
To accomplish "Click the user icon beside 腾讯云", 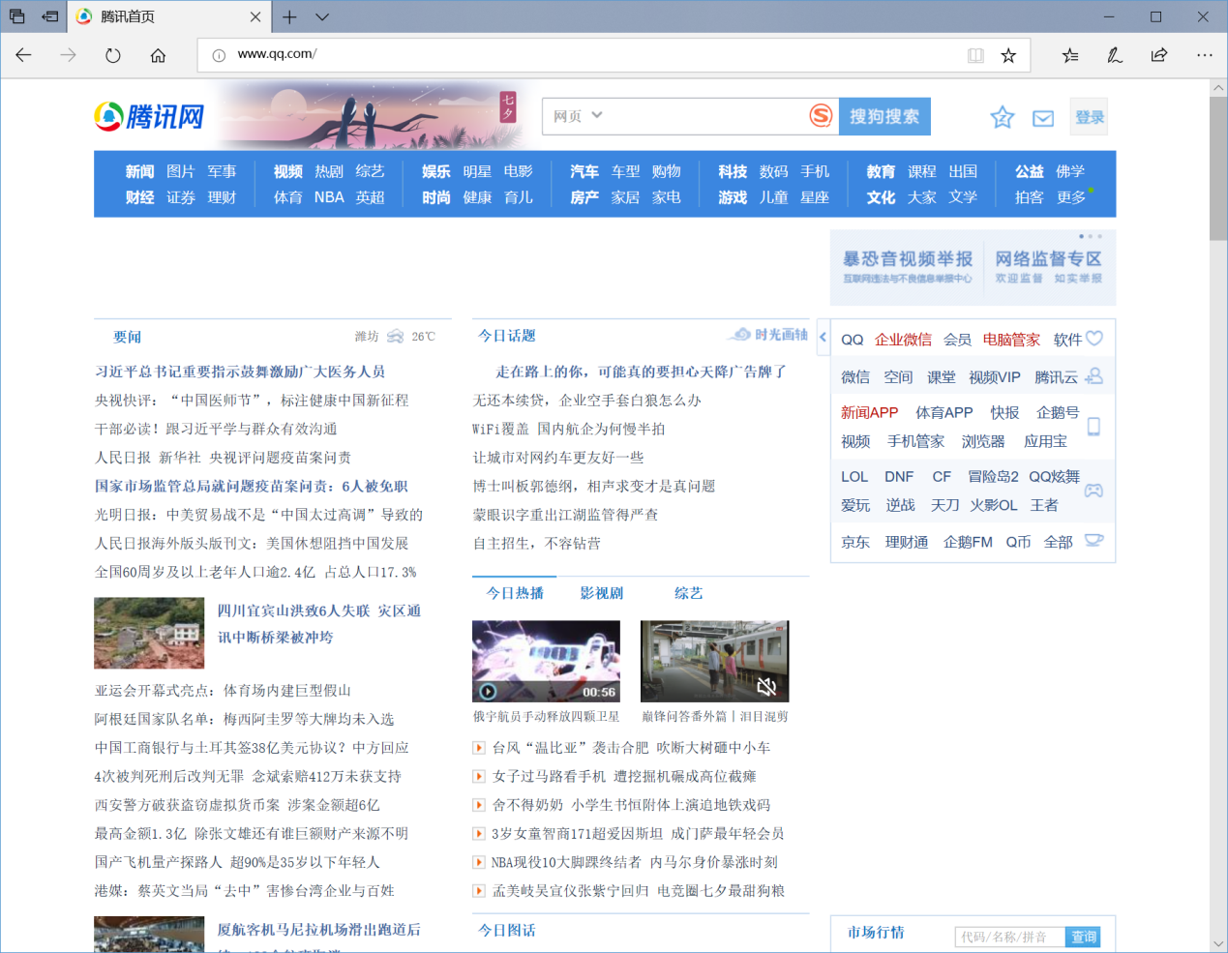I will click(x=1094, y=376).
